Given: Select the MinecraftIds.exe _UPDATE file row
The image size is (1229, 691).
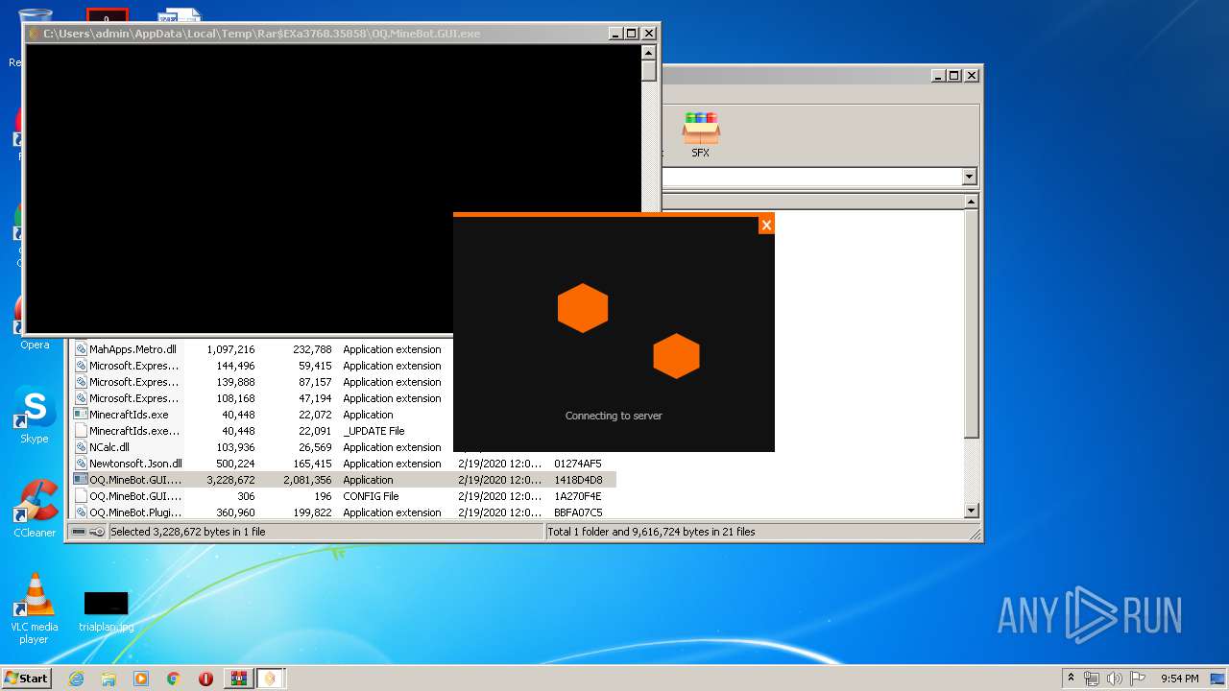Looking at the screenshot, I should coord(344,431).
